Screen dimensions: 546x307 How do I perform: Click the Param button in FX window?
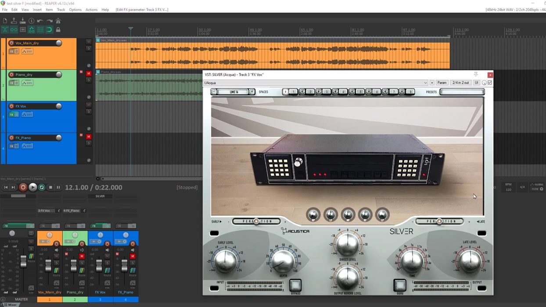point(442,82)
